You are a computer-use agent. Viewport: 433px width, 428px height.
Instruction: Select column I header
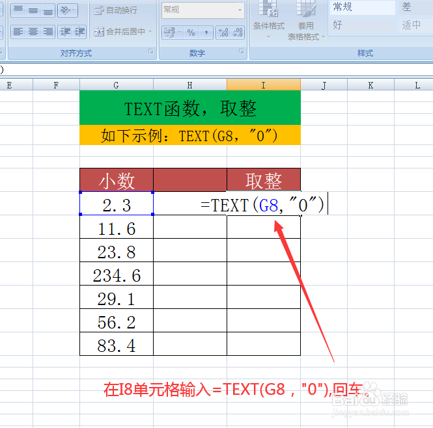click(x=264, y=85)
